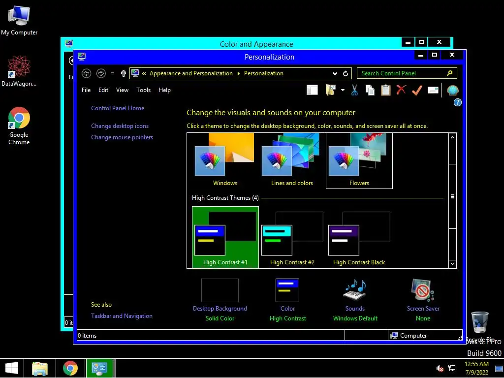Open Color High Contrast settings
The image size is (504, 378).
(x=287, y=300)
